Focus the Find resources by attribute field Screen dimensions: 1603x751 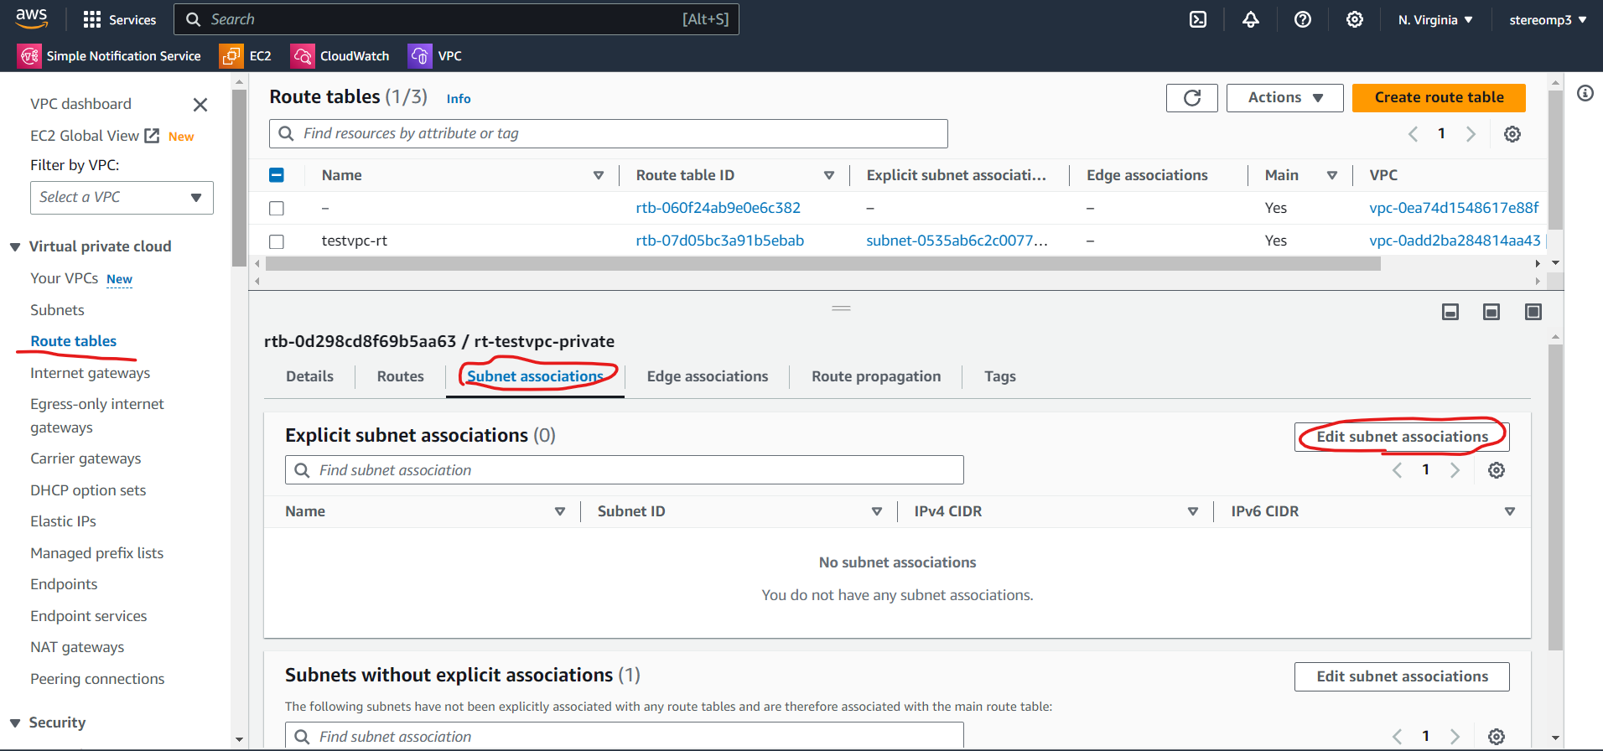coord(609,134)
